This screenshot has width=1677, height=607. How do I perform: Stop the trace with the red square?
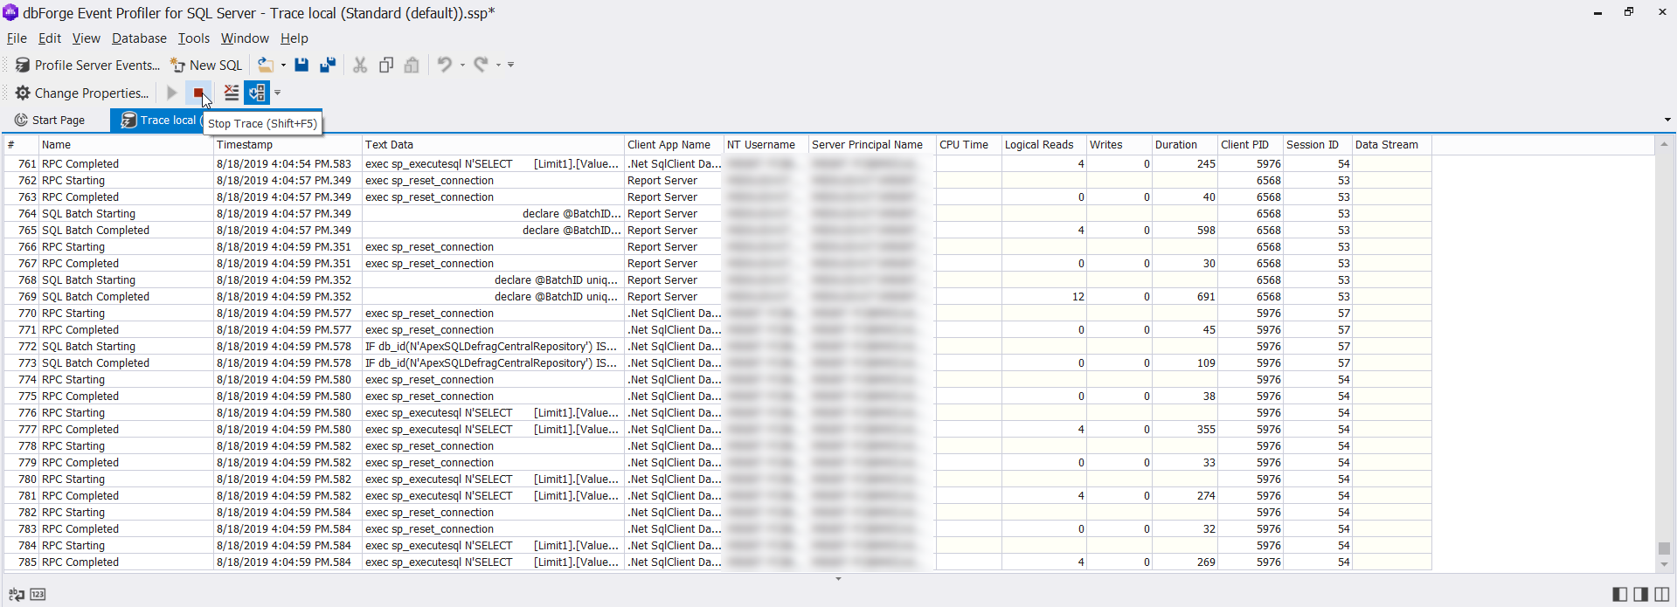click(199, 93)
